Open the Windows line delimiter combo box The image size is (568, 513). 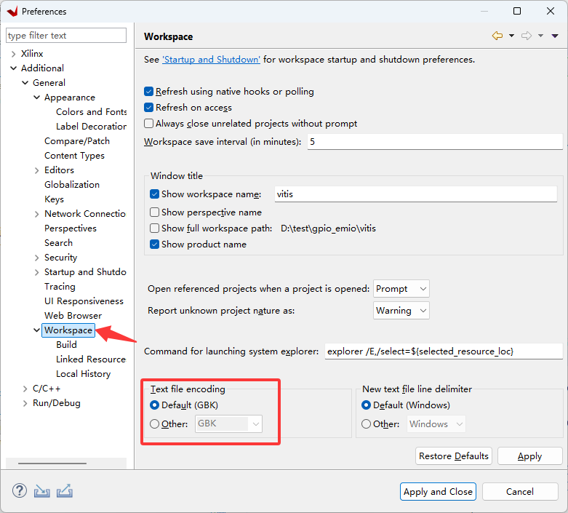[x=436, y=423]
